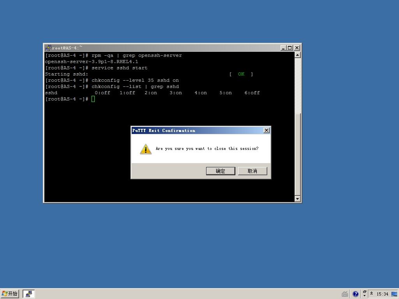Click the PuTTY taskbar button
Image resolution: width=399 pixels, height=299 pixels.
pos(29,294)
